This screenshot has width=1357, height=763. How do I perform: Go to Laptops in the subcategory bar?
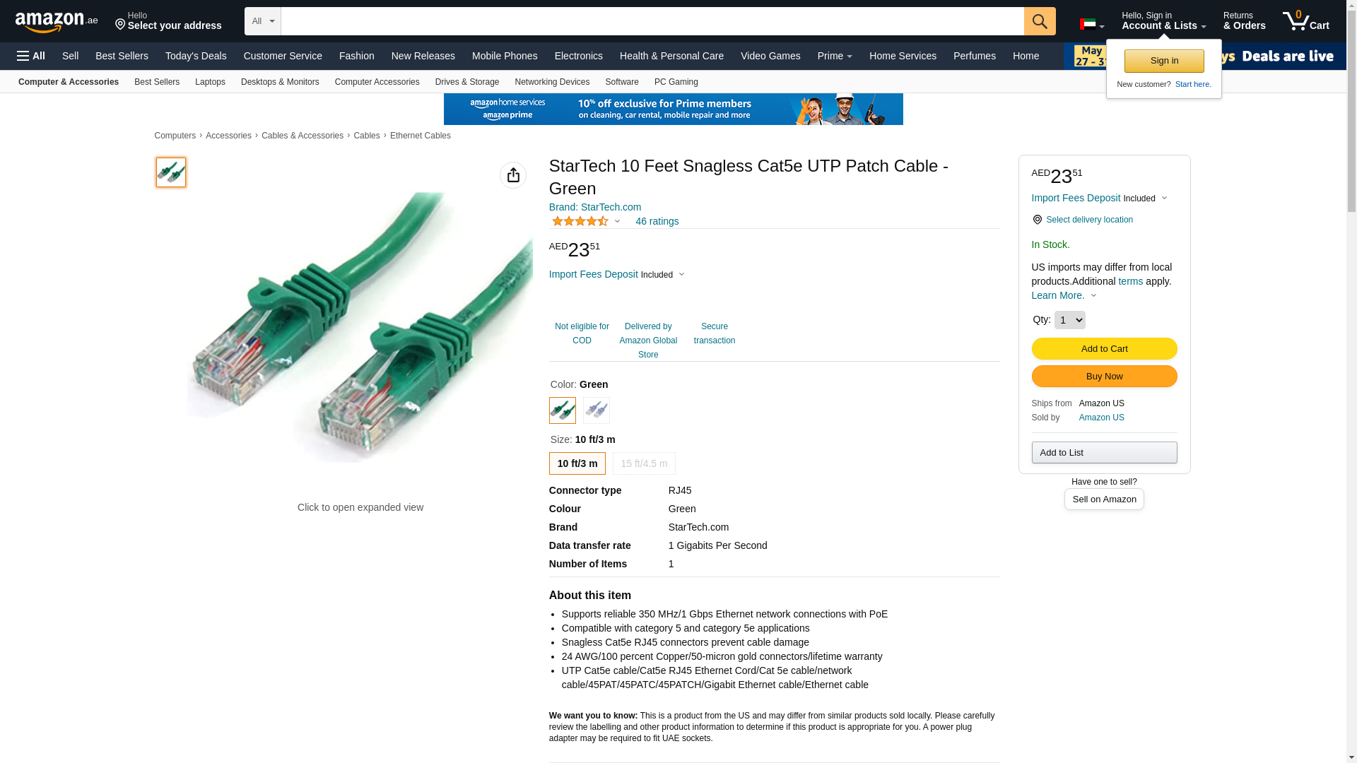(210, 82)
